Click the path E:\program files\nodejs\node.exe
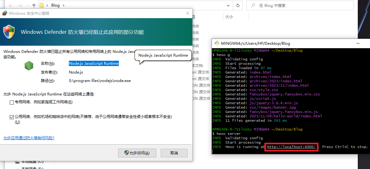 100,81
